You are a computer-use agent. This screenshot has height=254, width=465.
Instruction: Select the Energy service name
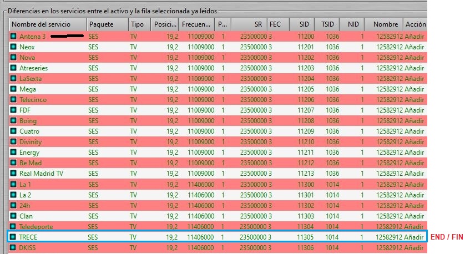29,153
